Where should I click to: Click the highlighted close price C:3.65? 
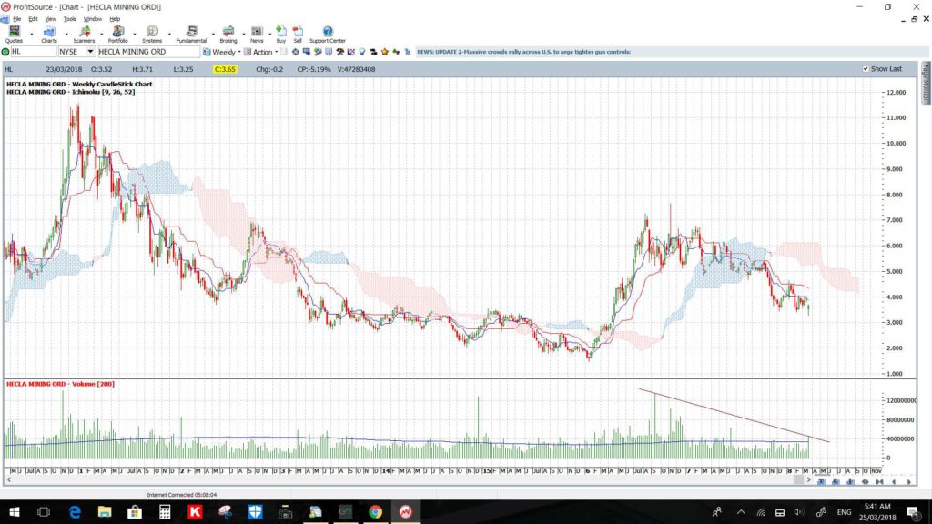[226, 69]
